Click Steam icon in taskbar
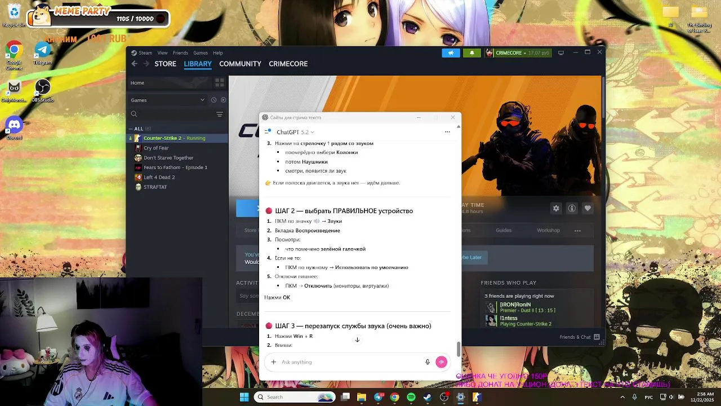Viewport: 721px width, 406px height. [428, 397]
